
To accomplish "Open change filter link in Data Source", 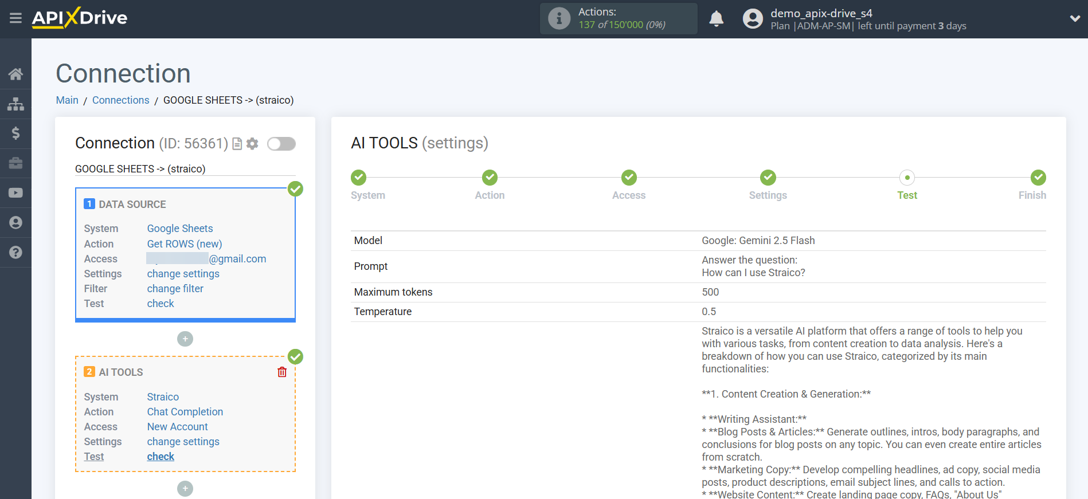I will (175, 289).
